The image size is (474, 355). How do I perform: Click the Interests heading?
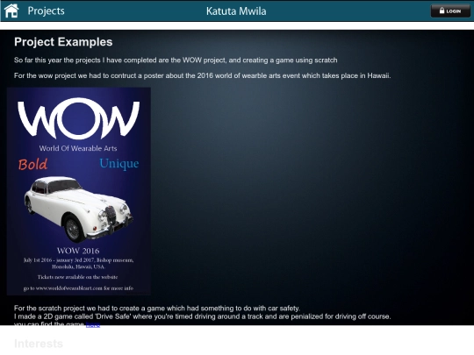tap(39, 344)
